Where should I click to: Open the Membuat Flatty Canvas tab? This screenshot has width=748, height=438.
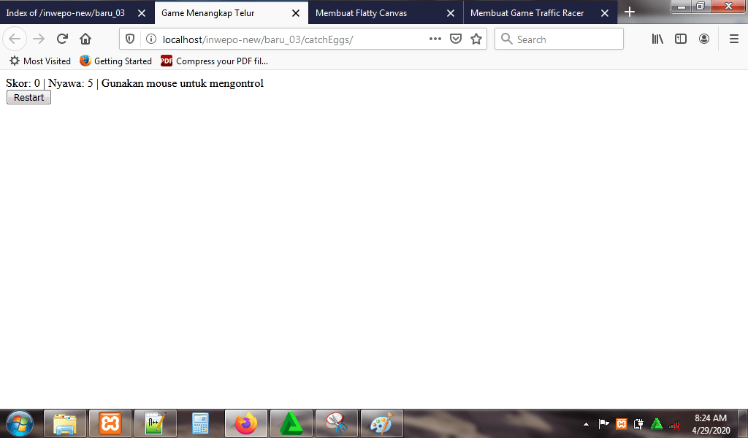[361, 13]
